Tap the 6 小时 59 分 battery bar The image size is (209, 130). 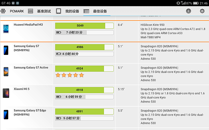click(84, 97)
